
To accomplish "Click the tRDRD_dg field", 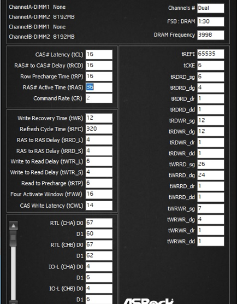I will tap(211, 87).
